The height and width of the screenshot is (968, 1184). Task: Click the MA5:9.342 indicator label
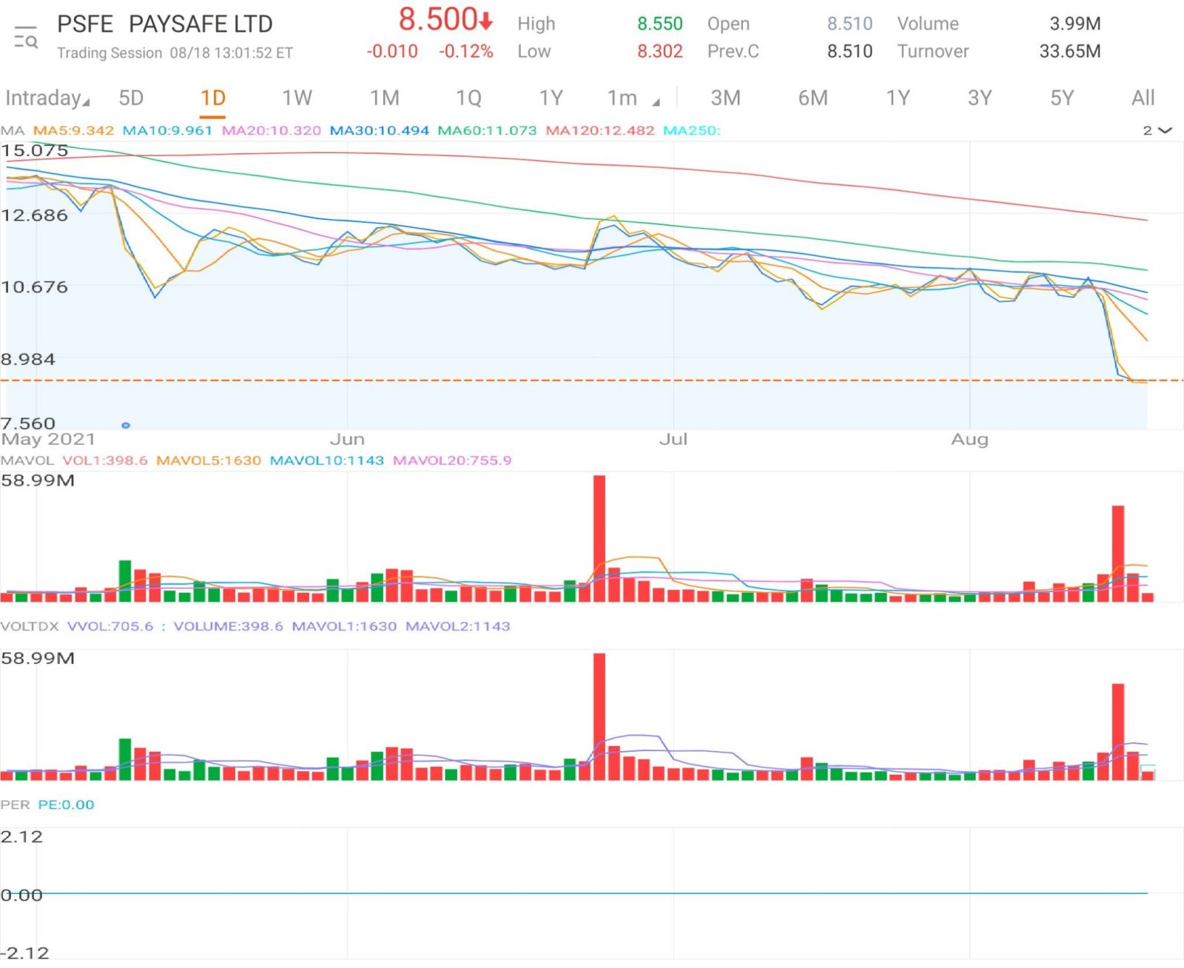click(73, 131)
